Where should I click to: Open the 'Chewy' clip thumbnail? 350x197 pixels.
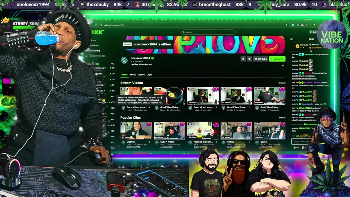236,131
